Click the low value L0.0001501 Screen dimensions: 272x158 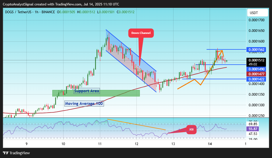(x=106, y=12)
